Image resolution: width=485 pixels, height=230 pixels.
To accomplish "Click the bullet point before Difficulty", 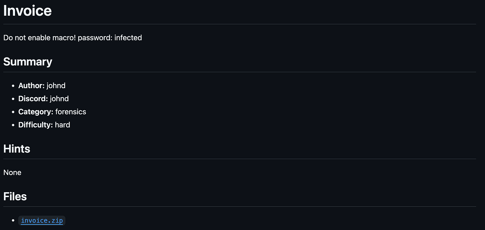I will (x=14, y=125).
